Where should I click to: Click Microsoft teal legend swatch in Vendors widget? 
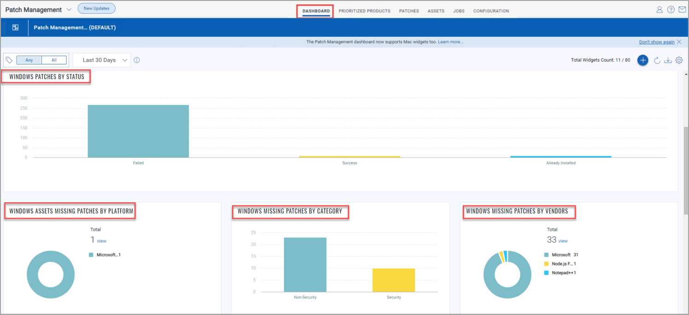(x=546, y=255)
